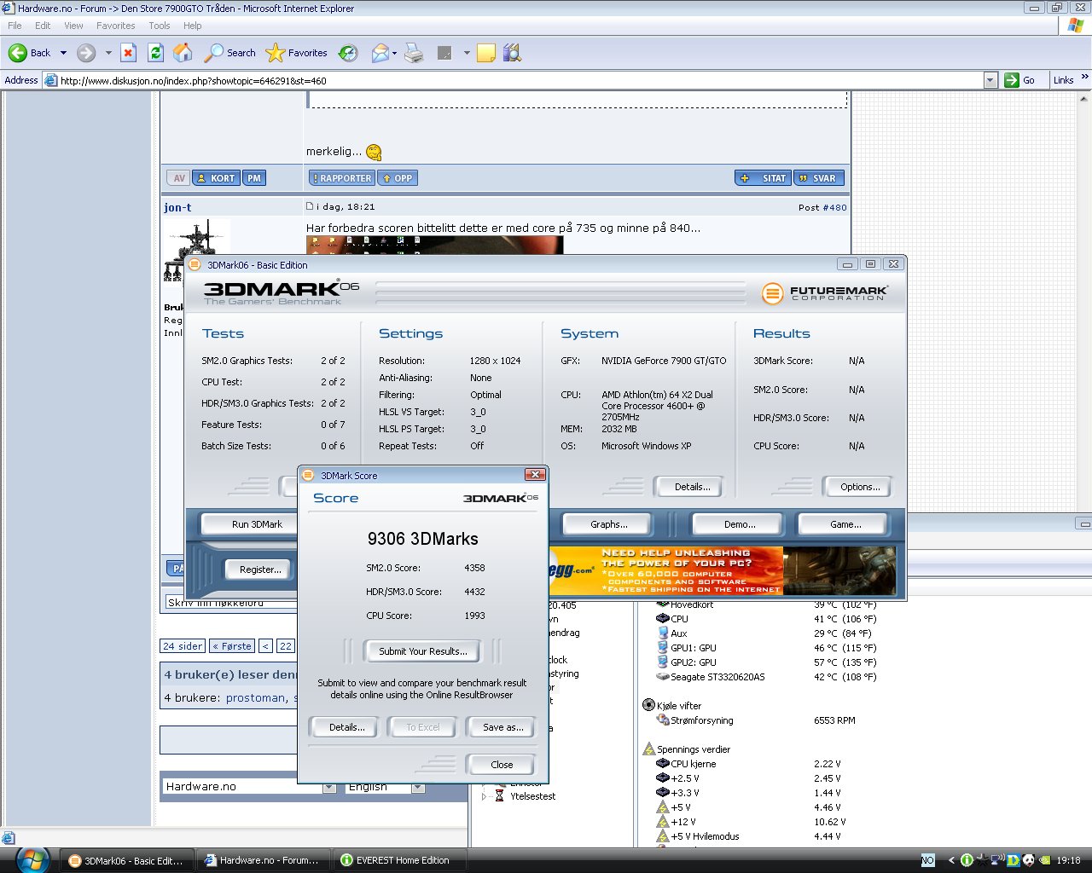Image resolution: width=1092 pixels, height=873 pixels.
Task: Click the Print toolbar icon
Action: [414, 53]
